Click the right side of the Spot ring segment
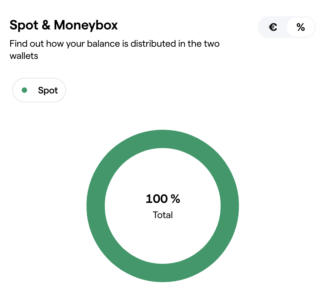The image size is (320, 294). pos(230,206)
